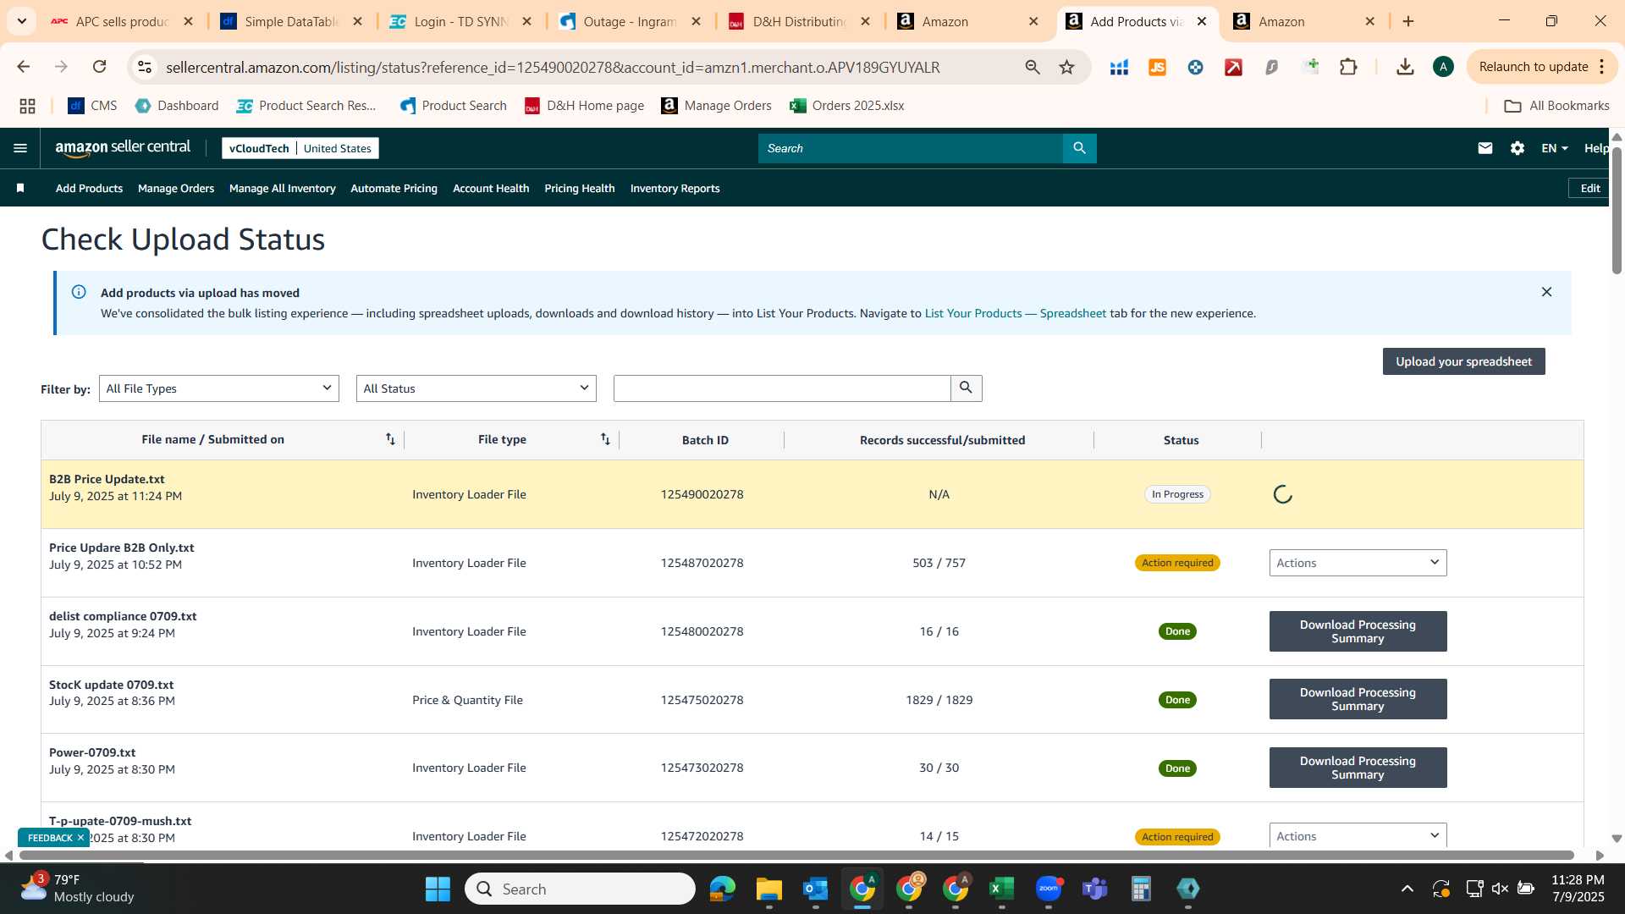Open the Windows Start button
The height and width of the screenshot is (914, 1625).
click(438, 889)
